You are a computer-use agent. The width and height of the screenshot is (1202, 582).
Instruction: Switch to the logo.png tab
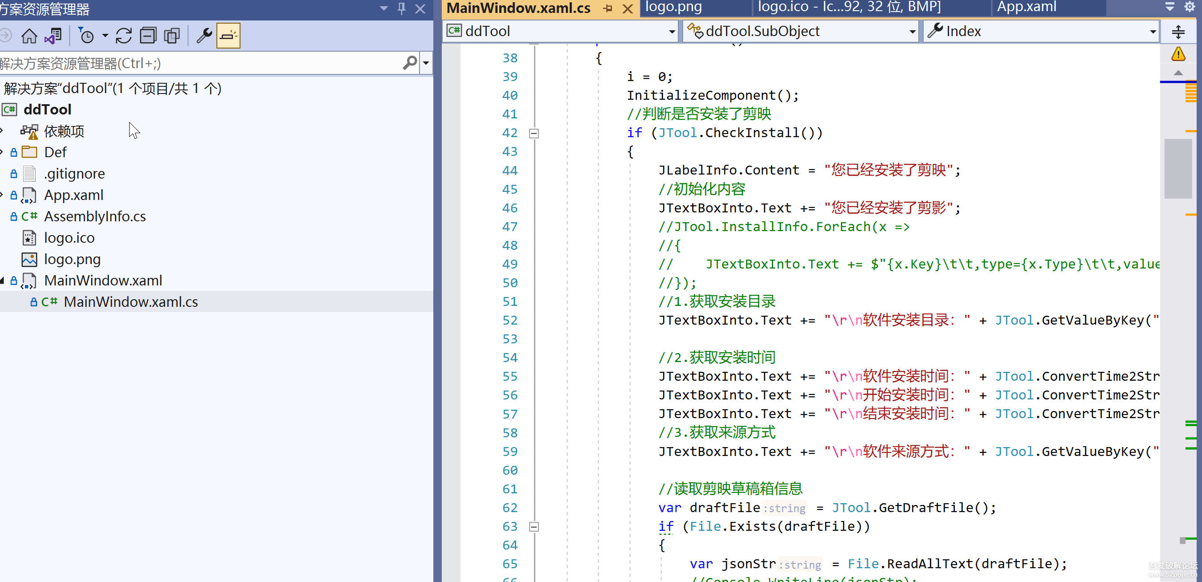(x=673, y=7)
